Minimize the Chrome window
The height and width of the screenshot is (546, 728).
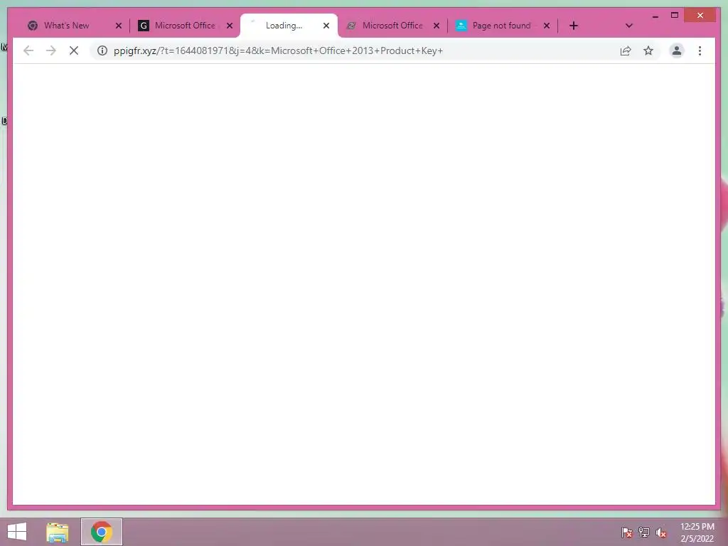coord(655,16)
